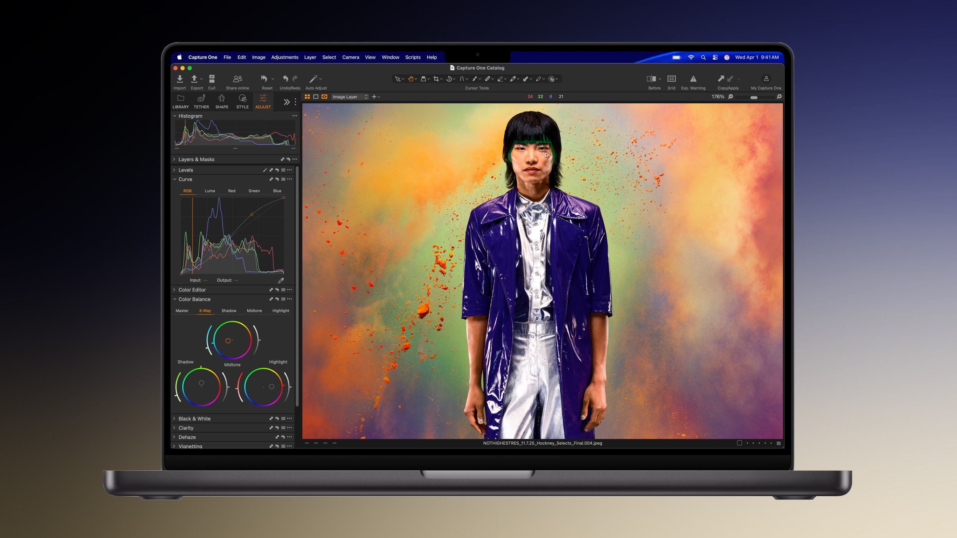Toggle Exposure Warning
Screen dimensions: 957x538
693,78
